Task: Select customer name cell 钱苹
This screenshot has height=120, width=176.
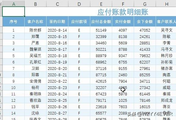Action: click(35, 107)
